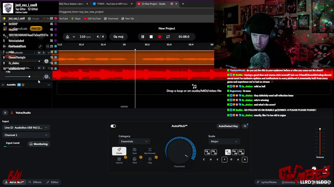Switch to the Piano Ballad browser tab

71,4
